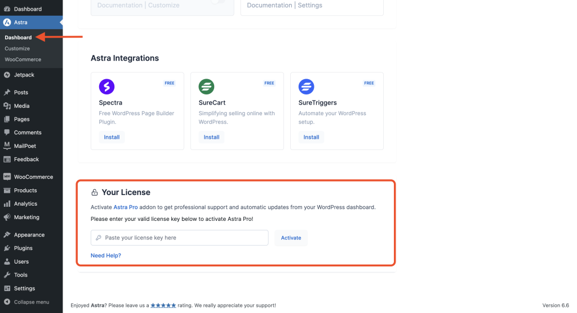
Task: Click the Comments speech bubble icon
Action: tap(7, 133)
